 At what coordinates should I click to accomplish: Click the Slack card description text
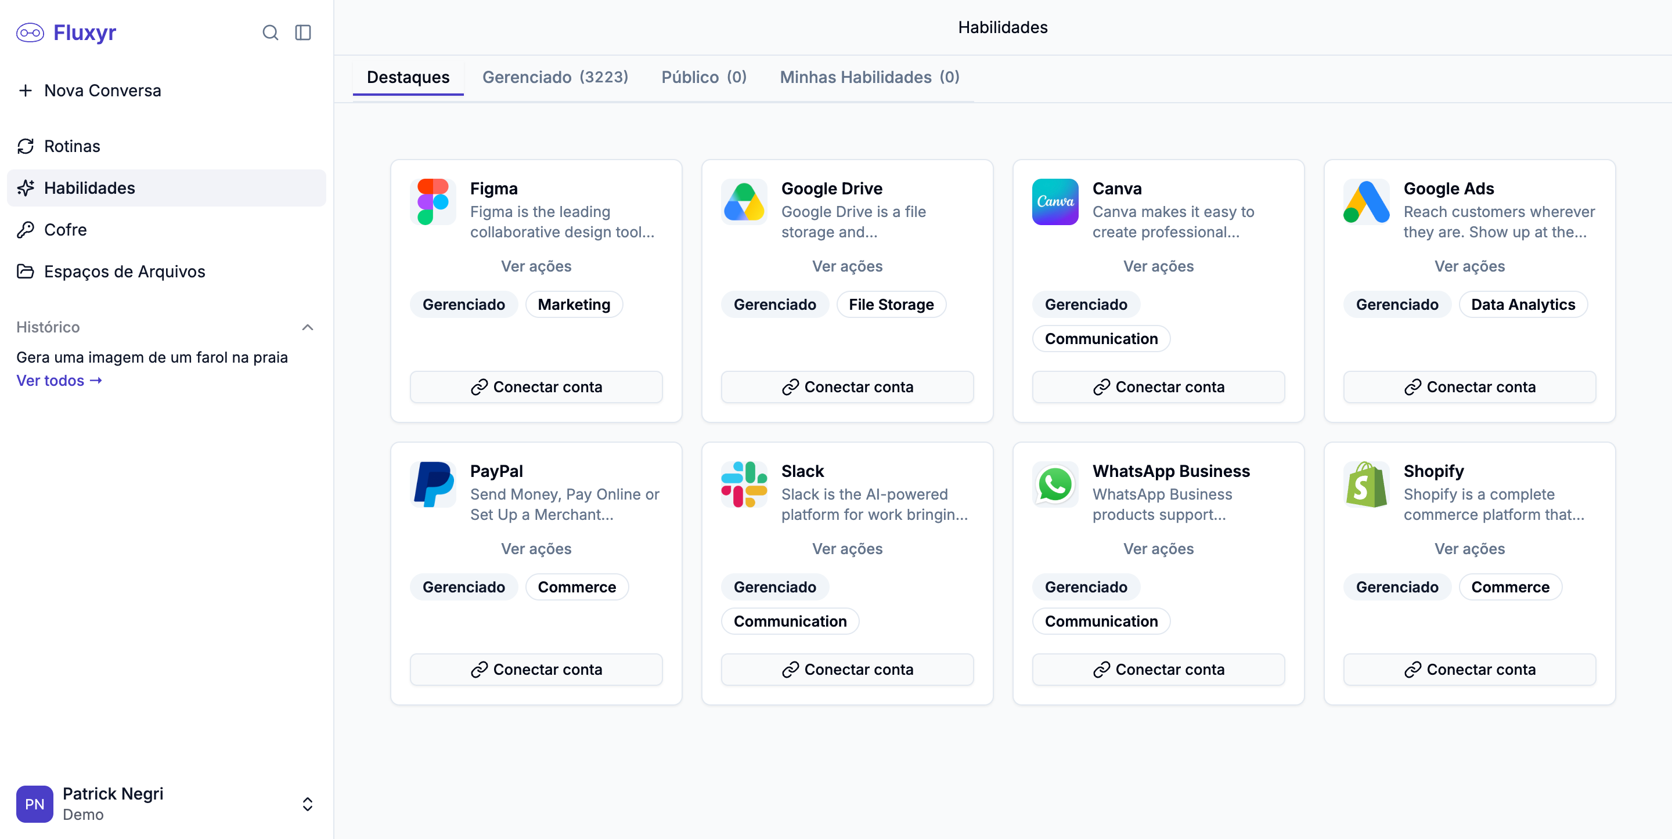[874, 504]
